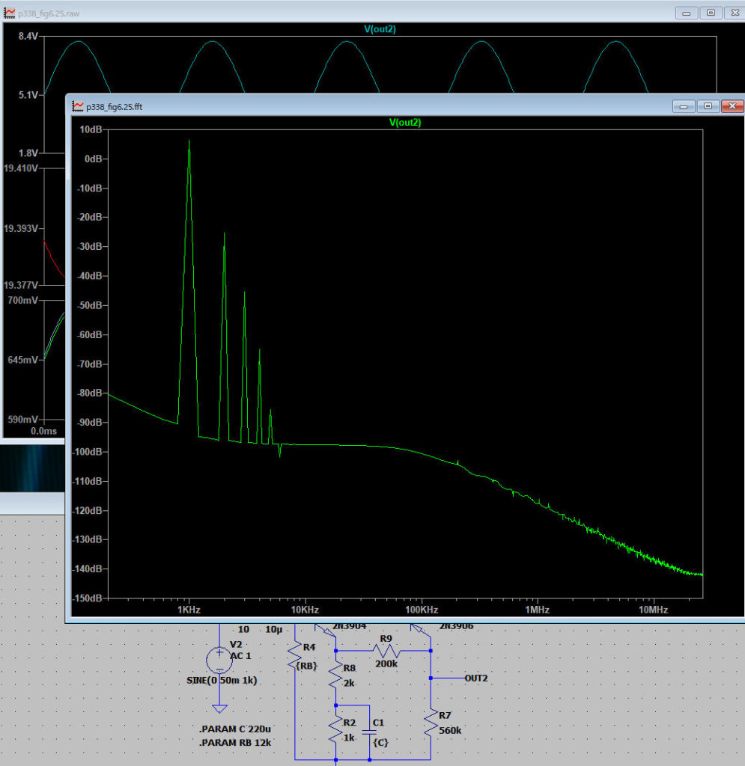Click the FFT window's LTspice title icon
Image resolution: width=745 pixels, height=766 pixels.
78,106
